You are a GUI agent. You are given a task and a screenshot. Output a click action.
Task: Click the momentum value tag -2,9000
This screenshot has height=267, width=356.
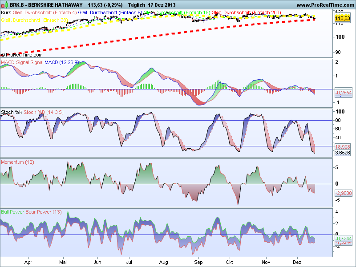pos(344,193)
